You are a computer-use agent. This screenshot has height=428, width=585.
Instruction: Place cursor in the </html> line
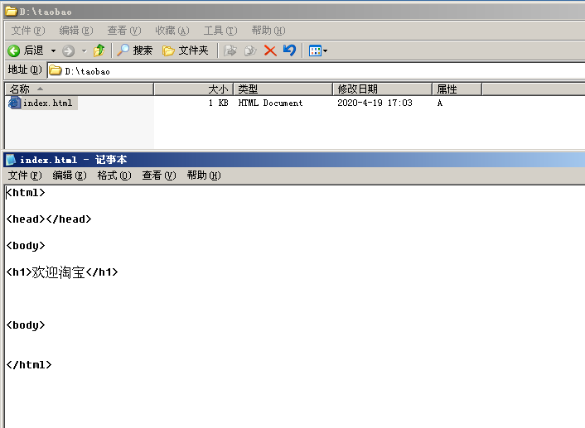point(29,364)
